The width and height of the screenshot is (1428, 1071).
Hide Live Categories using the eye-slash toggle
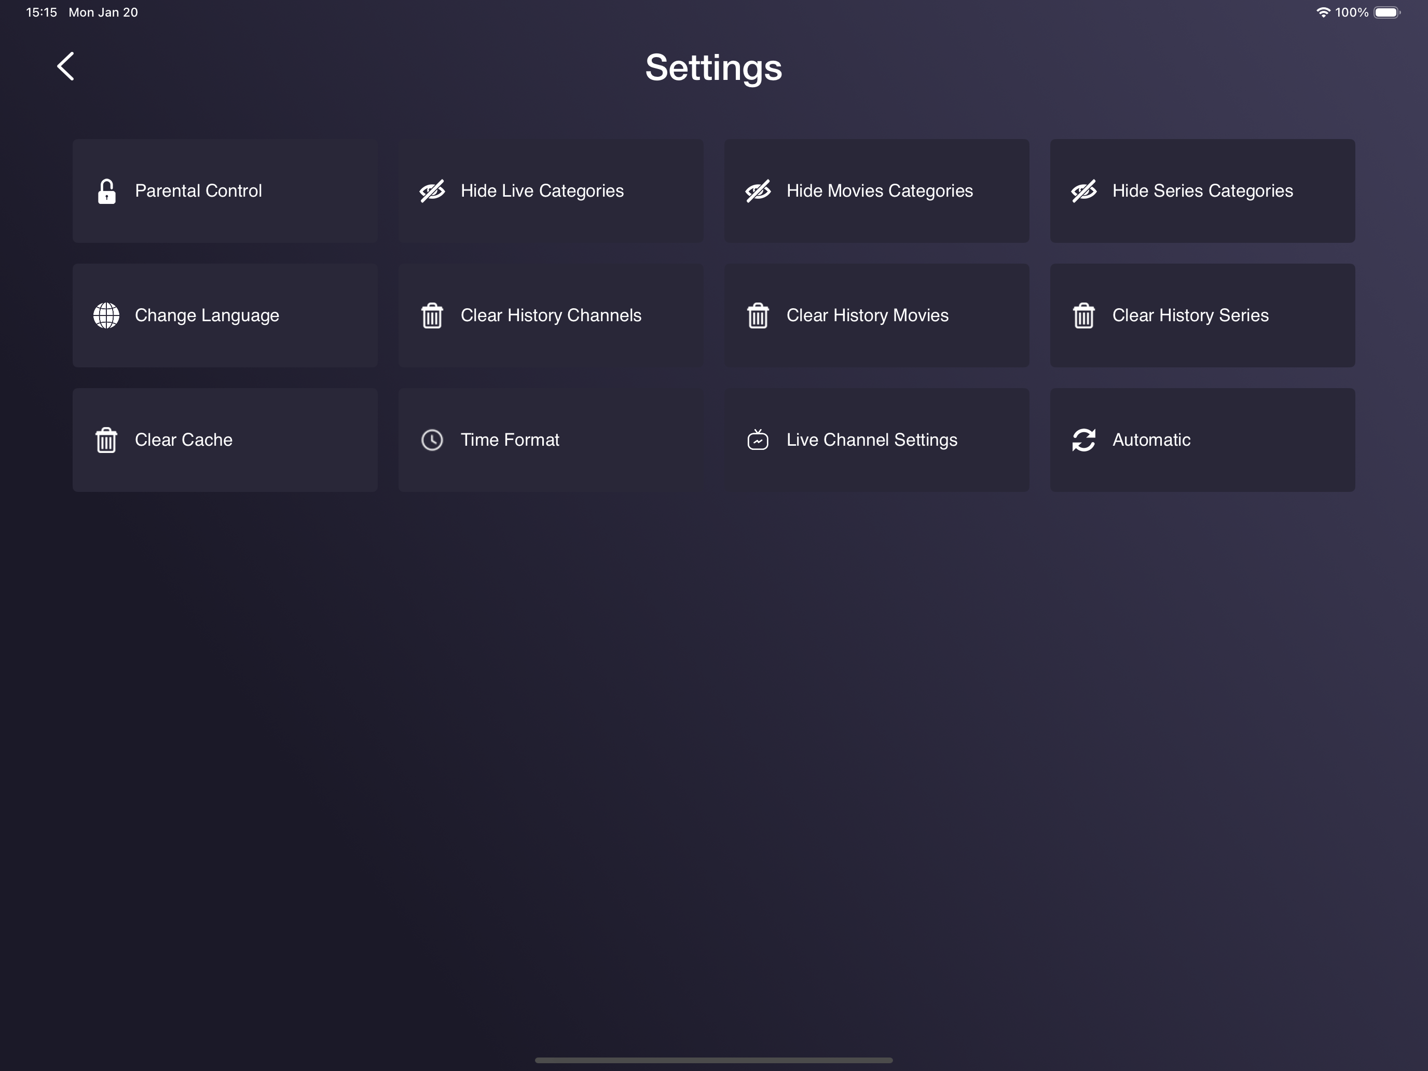point(432,191)
